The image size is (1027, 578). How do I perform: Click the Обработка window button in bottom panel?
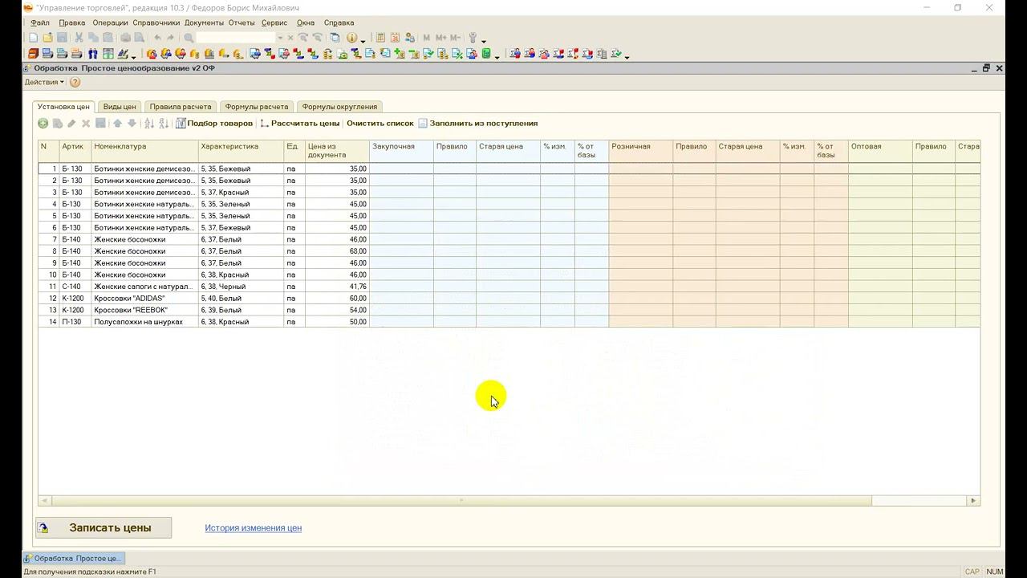[x=74, y=558]
